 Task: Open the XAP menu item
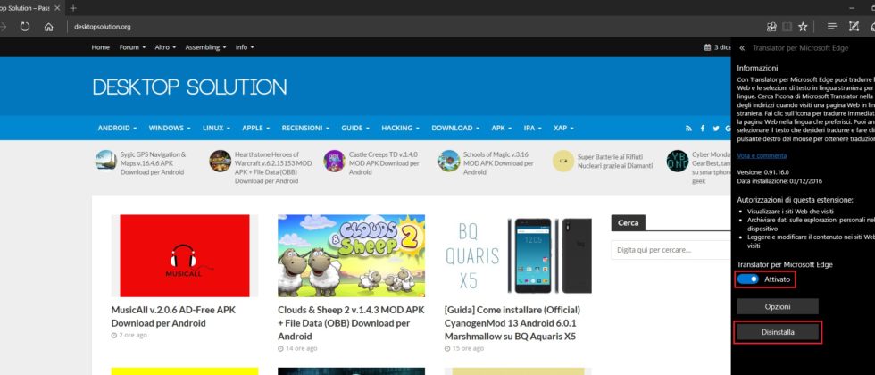[x=563, y=128]
